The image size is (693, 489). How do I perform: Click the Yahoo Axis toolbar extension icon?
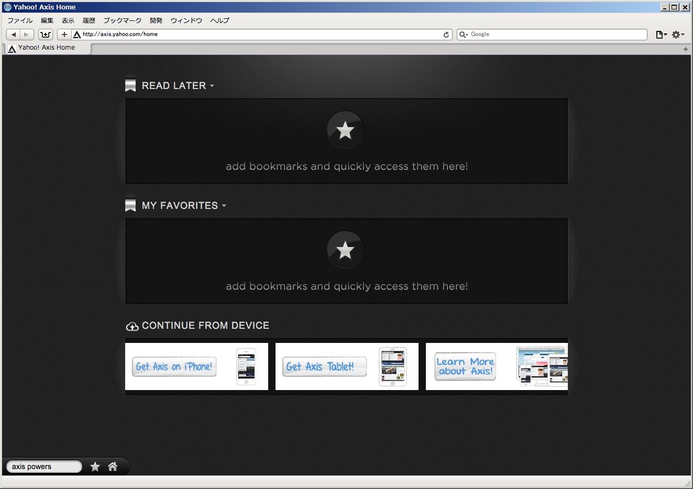[x=46, y=35]
